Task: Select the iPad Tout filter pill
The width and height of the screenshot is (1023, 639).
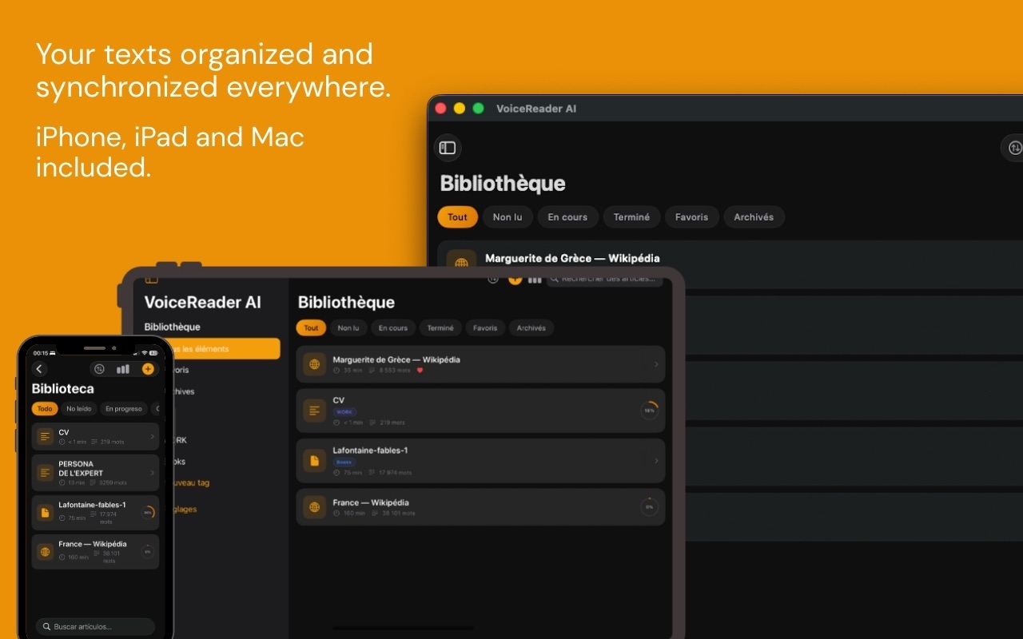Action: pos(311,328)
